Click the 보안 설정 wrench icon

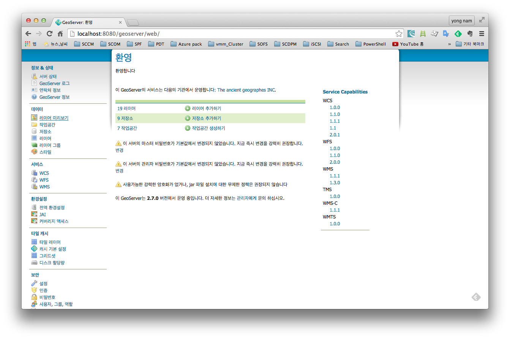(x=34, y=284)
